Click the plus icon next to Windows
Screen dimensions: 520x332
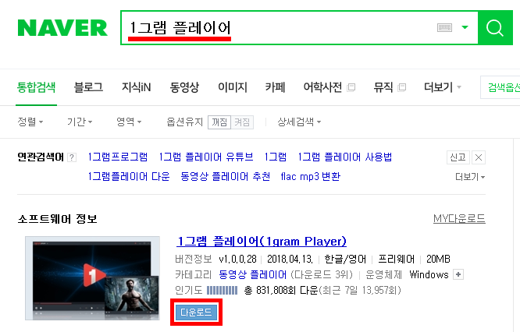(458, 274)
